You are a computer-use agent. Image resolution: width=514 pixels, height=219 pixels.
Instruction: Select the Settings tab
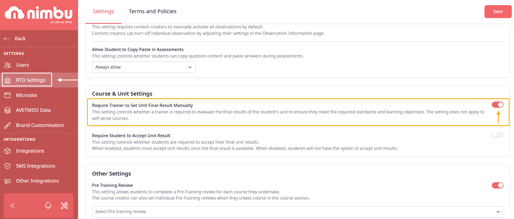[x=103, y=11]
